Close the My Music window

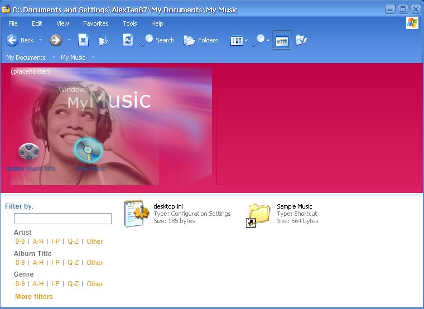pos(416,9)
